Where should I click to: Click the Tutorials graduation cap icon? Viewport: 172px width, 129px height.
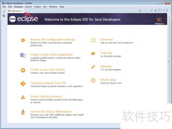tap(93, 54)
